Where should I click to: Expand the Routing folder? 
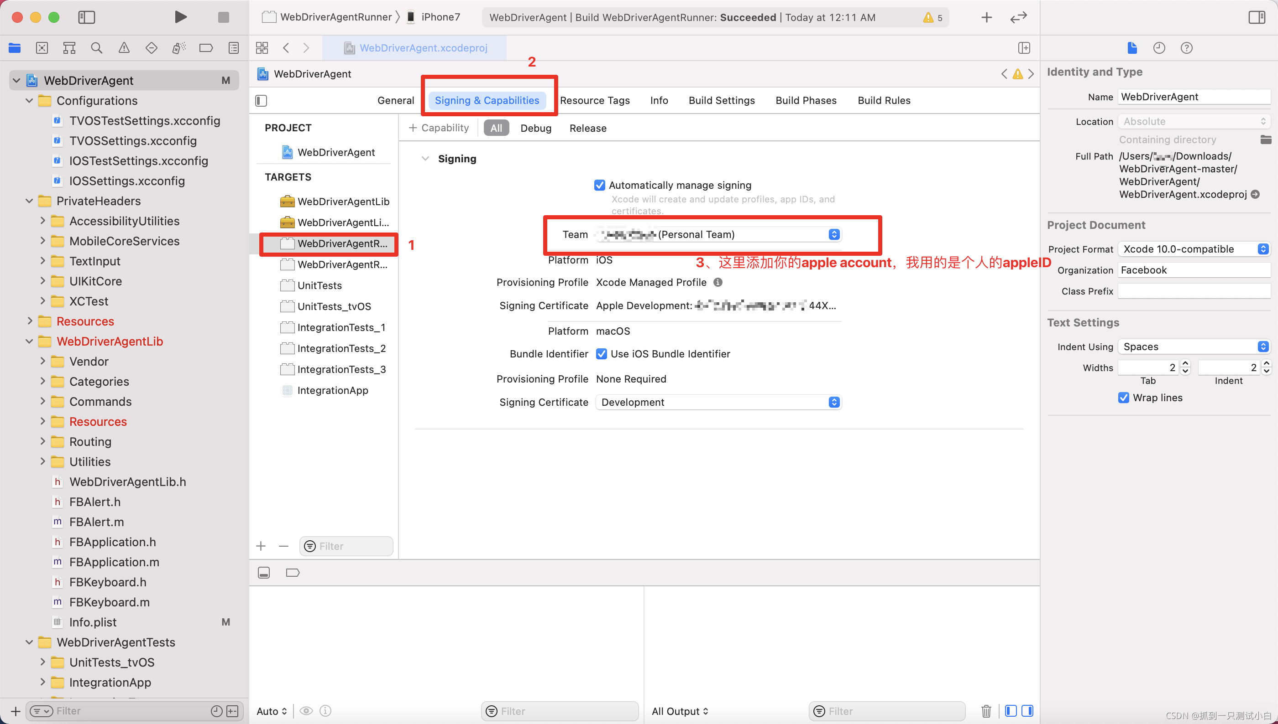click(43, 441)
